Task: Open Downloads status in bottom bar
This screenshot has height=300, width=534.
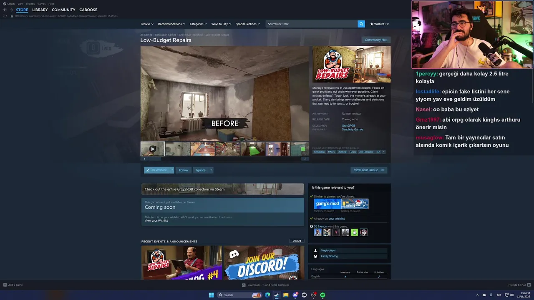Action: (x=265, y=285)
